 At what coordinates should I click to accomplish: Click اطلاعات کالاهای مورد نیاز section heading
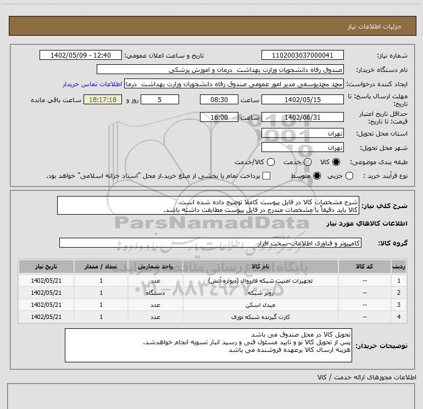coord(366,223)
